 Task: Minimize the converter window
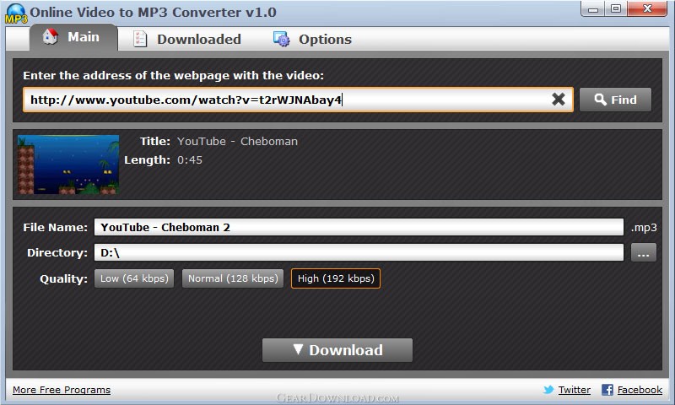coord(593,9)
